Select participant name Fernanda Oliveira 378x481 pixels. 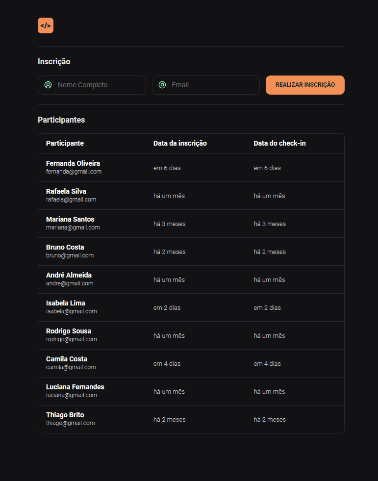point(73,163)
